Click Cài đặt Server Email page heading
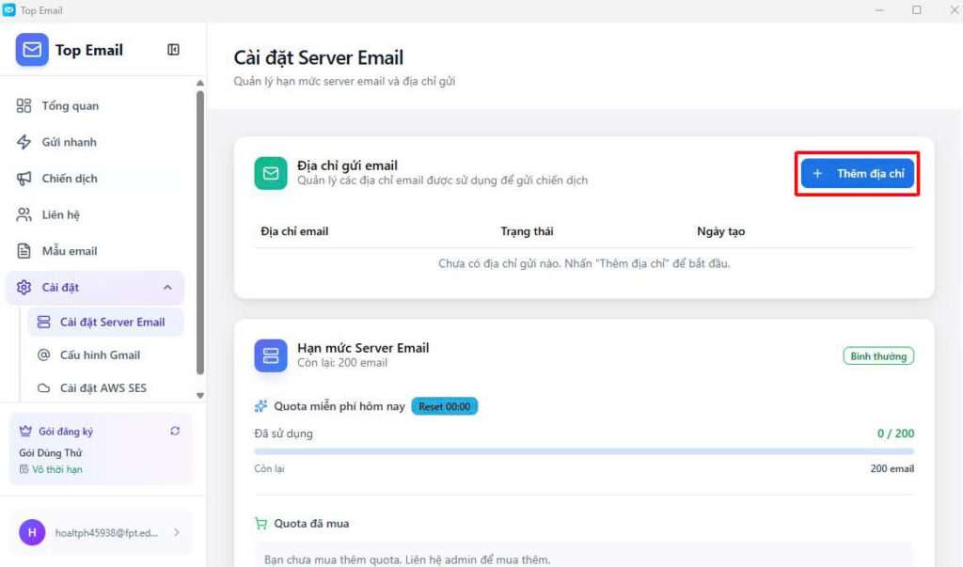Image resolution: width=963 pixels, height=567 pixels. pos(318,57)
